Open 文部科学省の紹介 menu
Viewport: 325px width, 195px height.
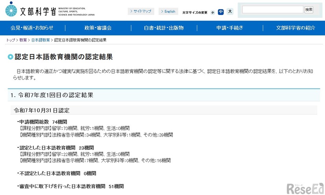point(295,28)
